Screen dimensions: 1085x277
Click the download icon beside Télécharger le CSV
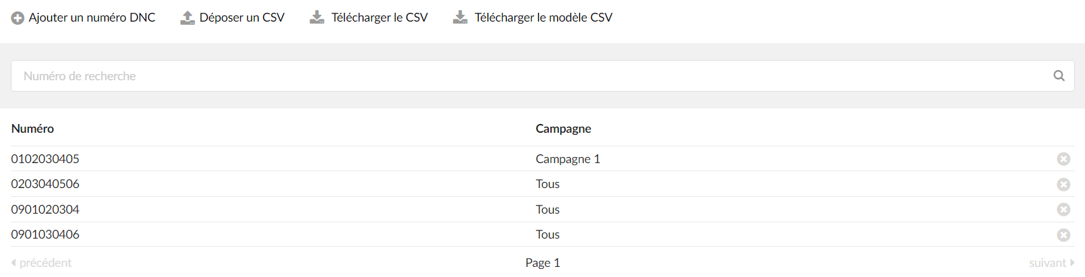(x=317, y=18)
